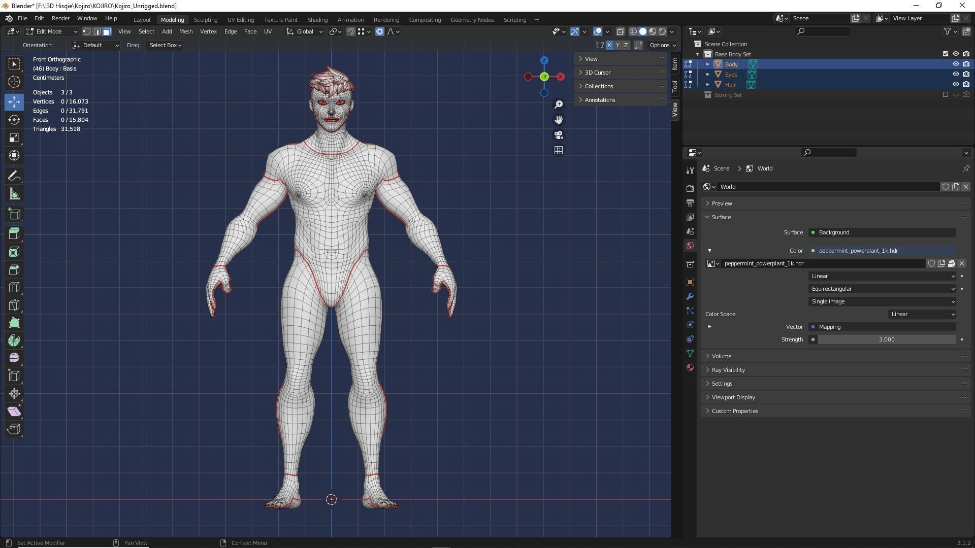Select the Scale tool

(14, 138)
